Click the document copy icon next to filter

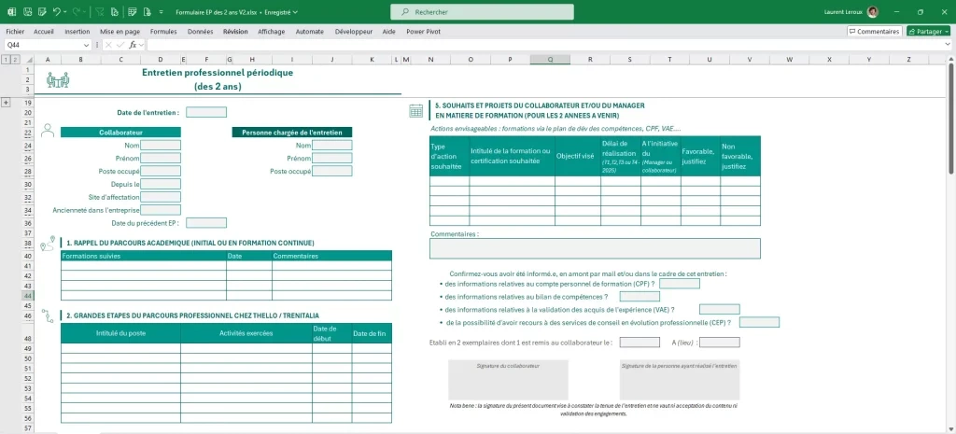click(x=115, y=11)
